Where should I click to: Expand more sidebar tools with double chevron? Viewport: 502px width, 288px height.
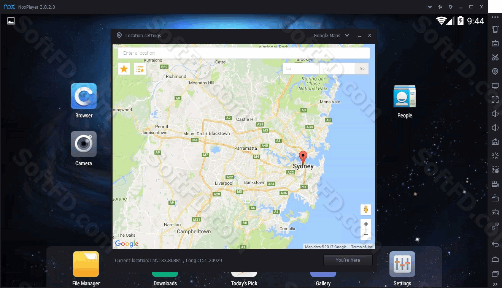pyautogui.click(x=495, y=284)
